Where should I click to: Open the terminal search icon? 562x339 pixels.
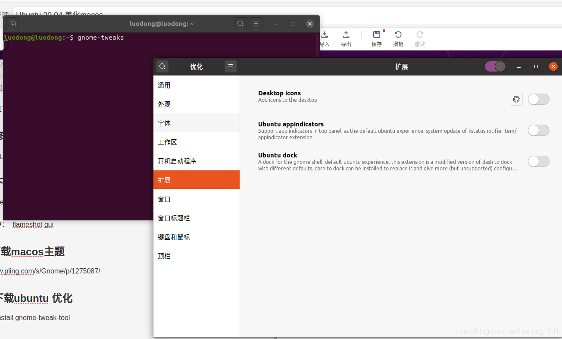coord(240,24)
